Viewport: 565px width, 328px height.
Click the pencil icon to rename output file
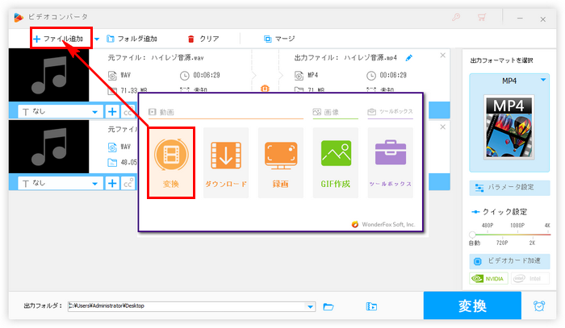[x=408, y=58]
